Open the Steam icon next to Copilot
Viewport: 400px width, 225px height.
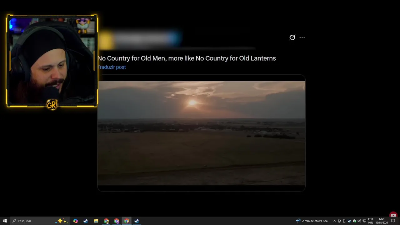tap(86, 221)
